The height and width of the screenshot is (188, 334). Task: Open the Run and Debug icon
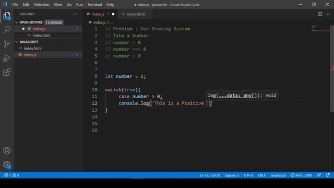[x=7, y=58]
